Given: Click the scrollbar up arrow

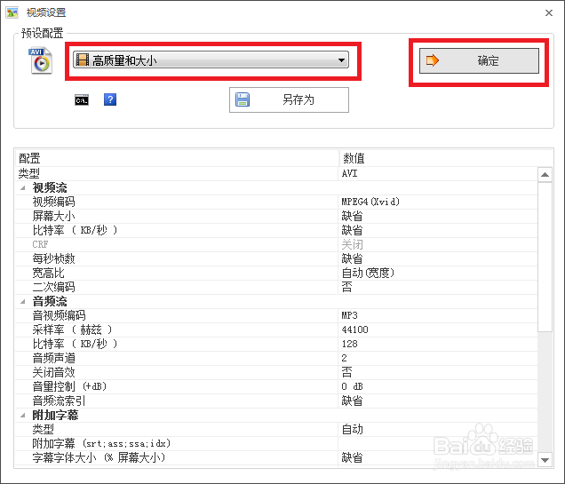Looking at the screenshot, I should tap(545, 175).
